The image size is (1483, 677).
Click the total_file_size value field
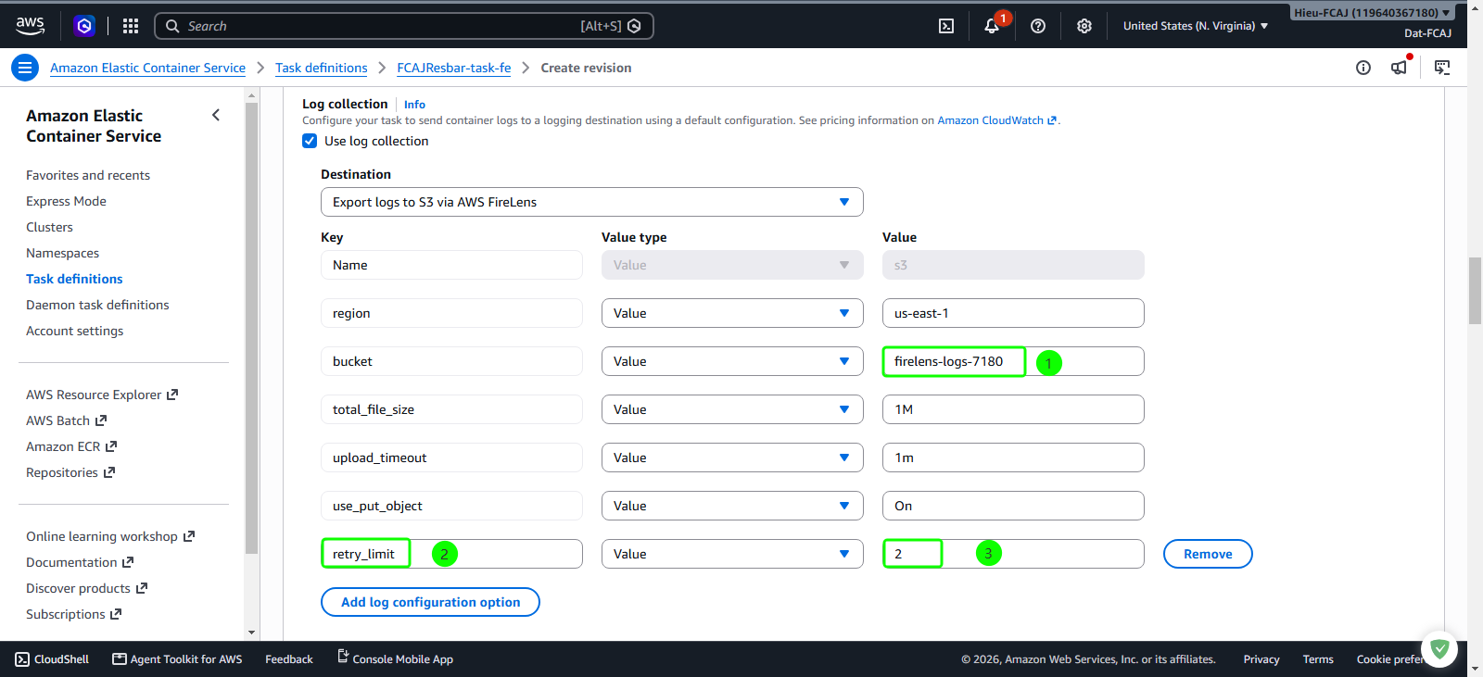pos(1013,409)
